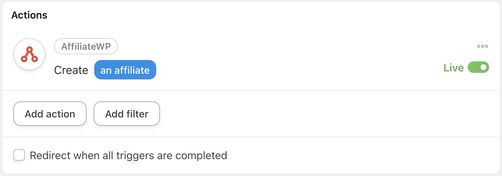
Task: Enable the redirect after triggers checkbox
Action: pyautogui.click(x=19, y=155)
